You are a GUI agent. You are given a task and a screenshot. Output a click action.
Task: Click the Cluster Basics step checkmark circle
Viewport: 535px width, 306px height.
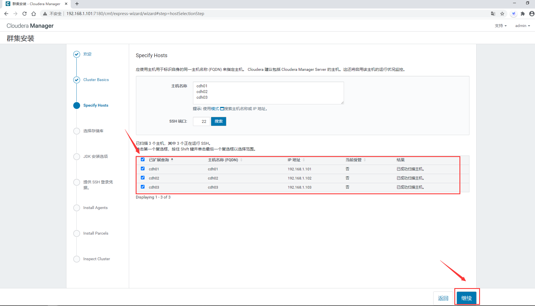tap(77, 80)
